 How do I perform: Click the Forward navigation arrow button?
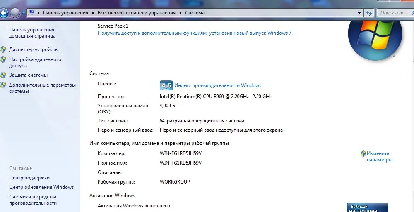point(15,13)
